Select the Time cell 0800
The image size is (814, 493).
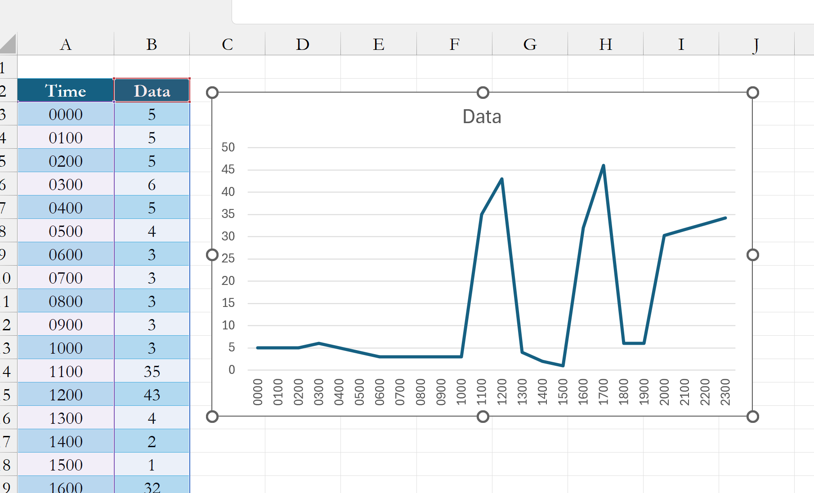tap(66, 301)
